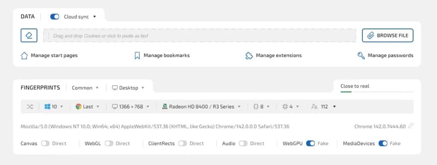Click the CPU cores icon before 4
Viewport: 437px width, 165px height.
[285, 107]
